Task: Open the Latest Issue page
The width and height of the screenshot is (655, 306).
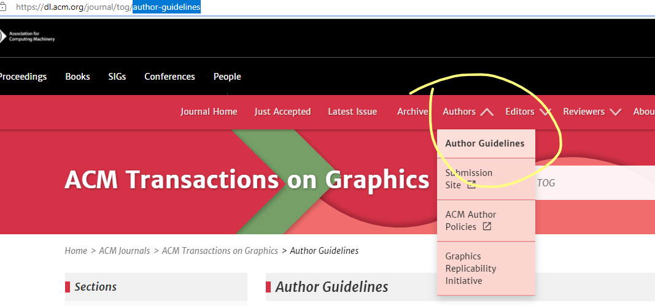Action: point(352,112)
